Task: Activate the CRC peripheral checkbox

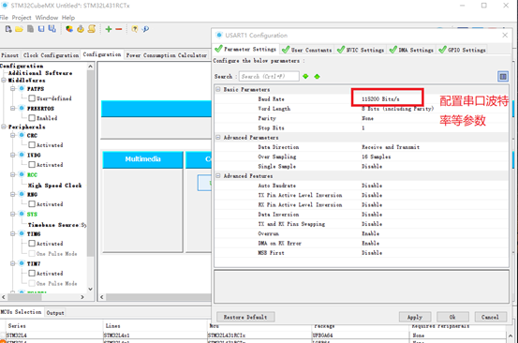Action: pos(32,144)
